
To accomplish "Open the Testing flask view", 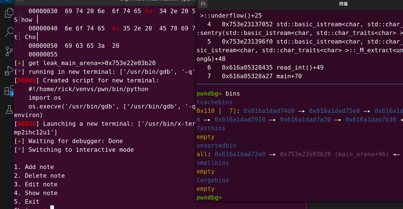I will (9, 110).
